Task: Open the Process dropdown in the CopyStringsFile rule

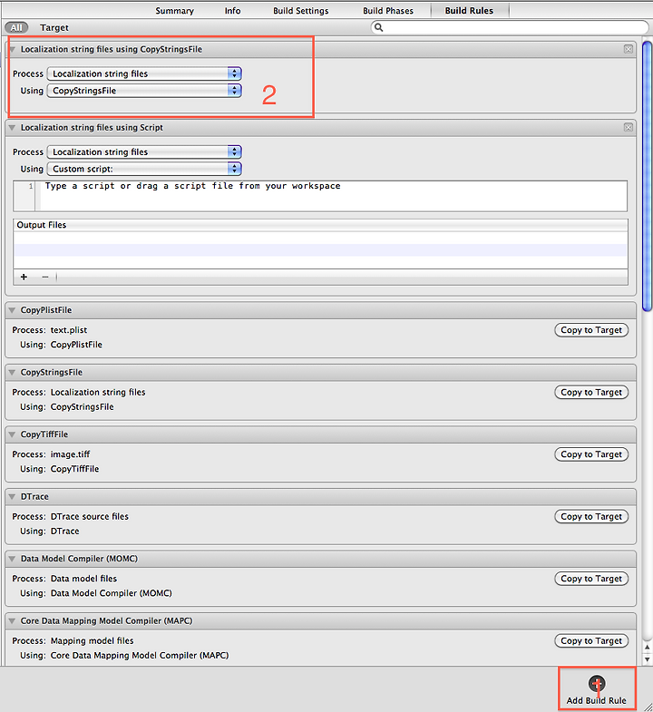Action: point(144,73)
